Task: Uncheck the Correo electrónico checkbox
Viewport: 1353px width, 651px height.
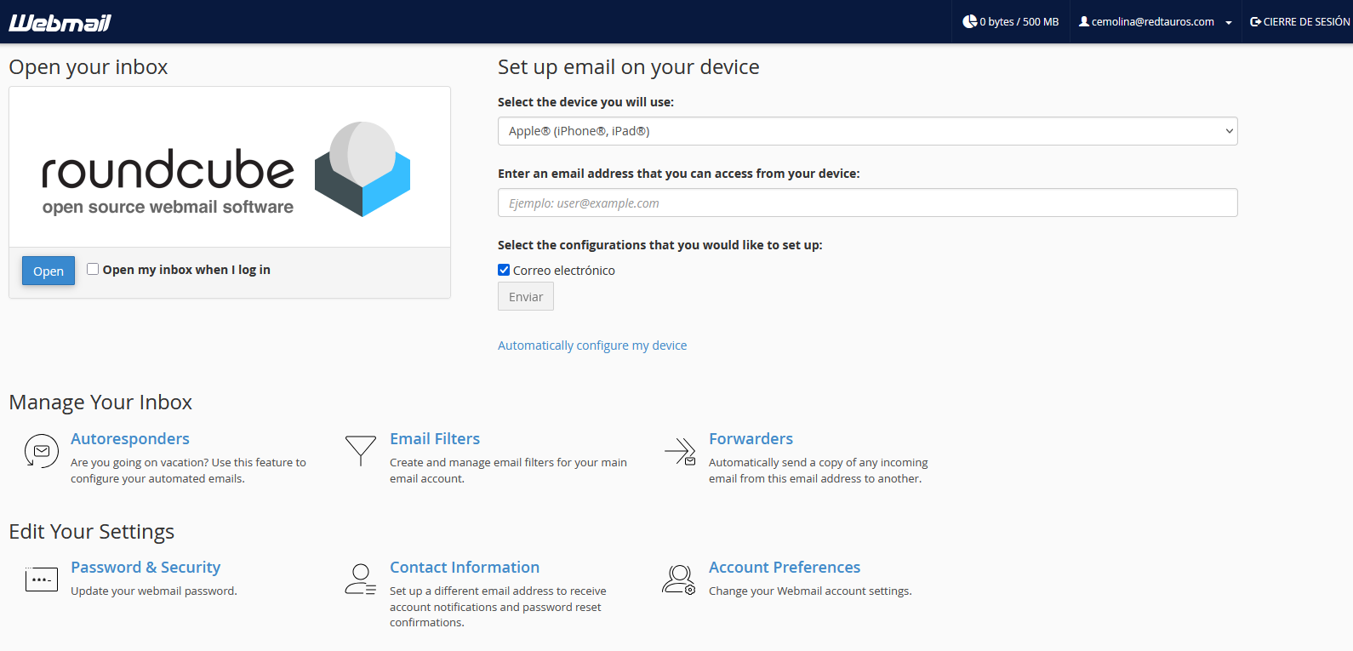Action: coord(504,270)
